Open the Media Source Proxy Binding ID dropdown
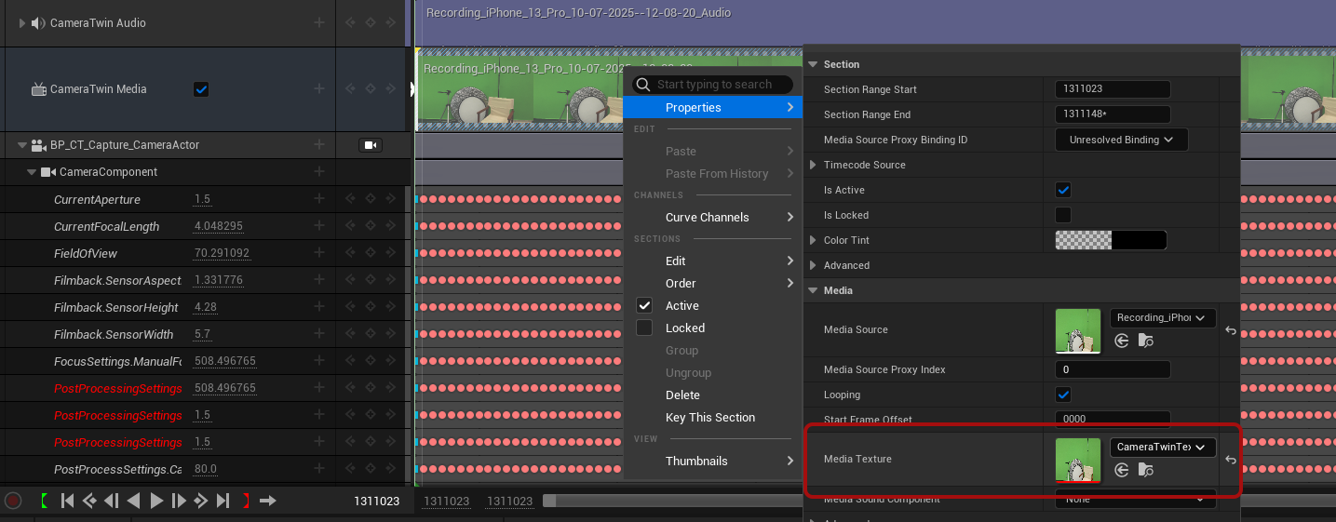 (x=1121, y=140)
